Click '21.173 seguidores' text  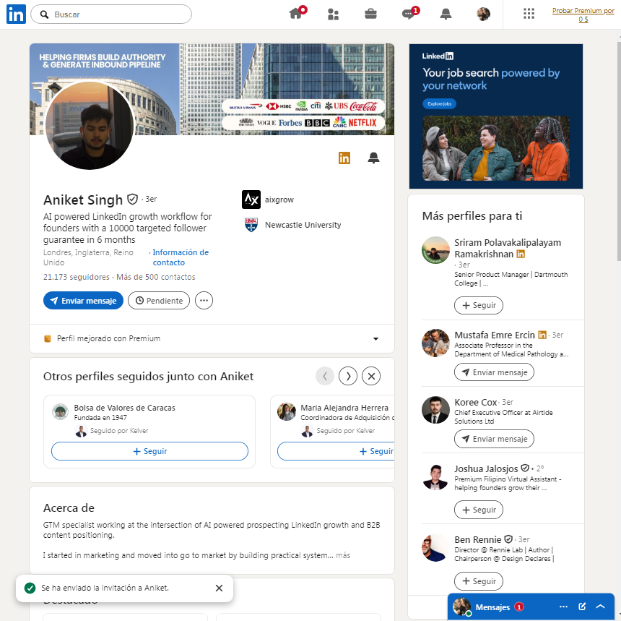click(77, 277)
